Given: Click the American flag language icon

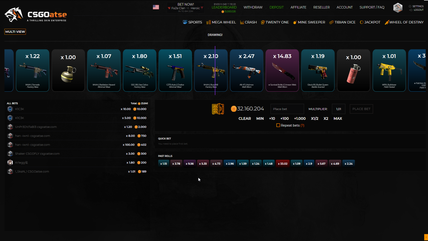Looking at the screenshot, I should click(156, 6).
